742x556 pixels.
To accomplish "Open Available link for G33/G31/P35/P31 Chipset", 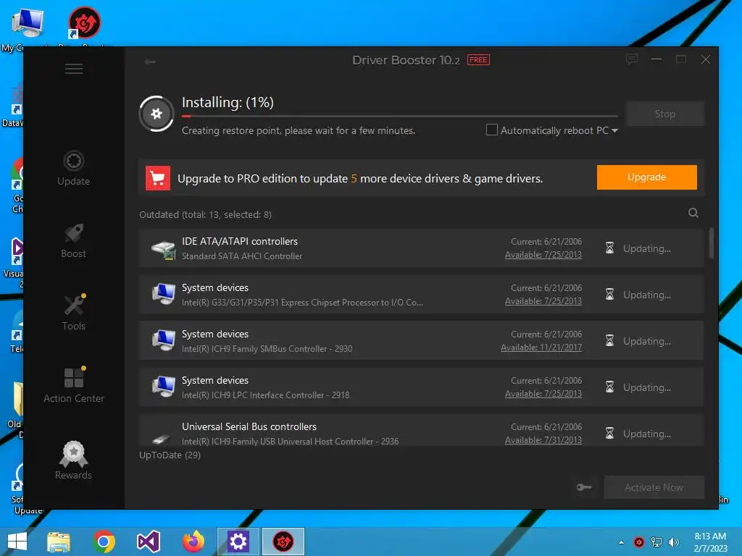I will 543,301.
